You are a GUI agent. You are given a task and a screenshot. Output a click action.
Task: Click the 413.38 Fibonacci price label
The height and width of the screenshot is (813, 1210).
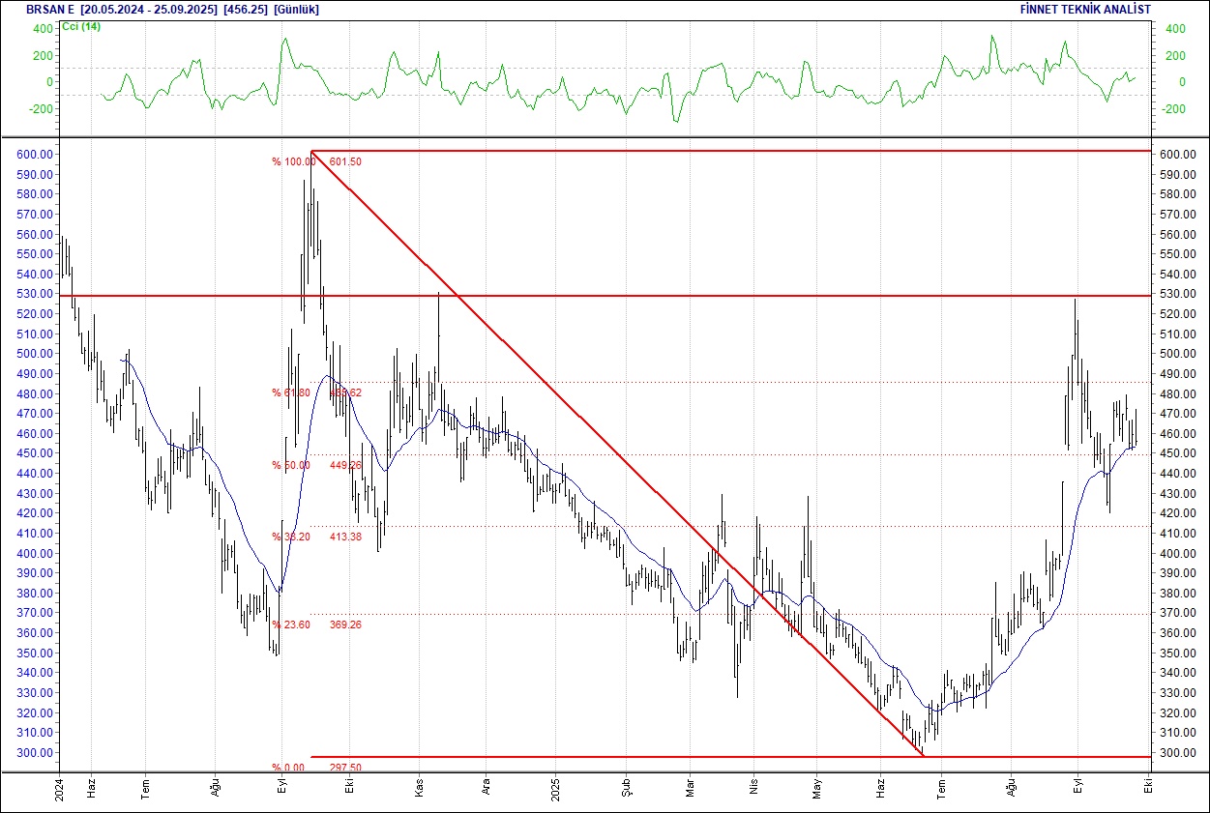(345, 537)
